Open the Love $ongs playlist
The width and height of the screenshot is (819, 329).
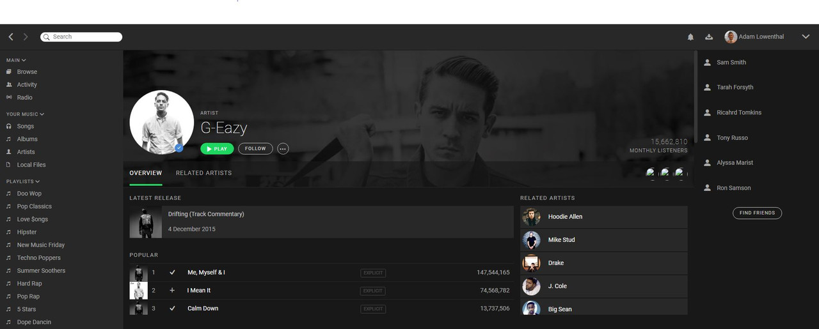tap(32, 219)
